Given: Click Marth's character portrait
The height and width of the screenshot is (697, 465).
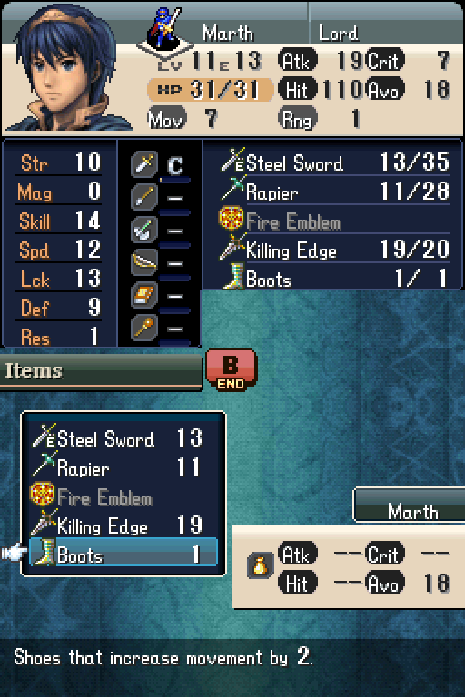Looking at the screenshot, I should pyautogui.click(x=66, y=69).
